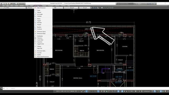Open the annotation scale 1:1 / 100% dropdown
The height and width of the screenshot is (95, 169).
pos(131,91)
